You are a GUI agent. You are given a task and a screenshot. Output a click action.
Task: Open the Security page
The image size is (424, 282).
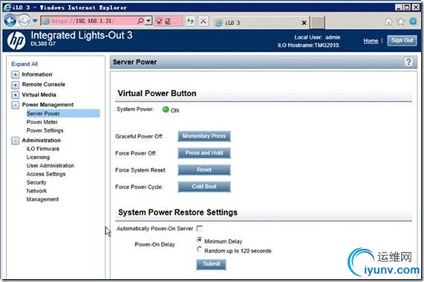[x=36, y=183]
